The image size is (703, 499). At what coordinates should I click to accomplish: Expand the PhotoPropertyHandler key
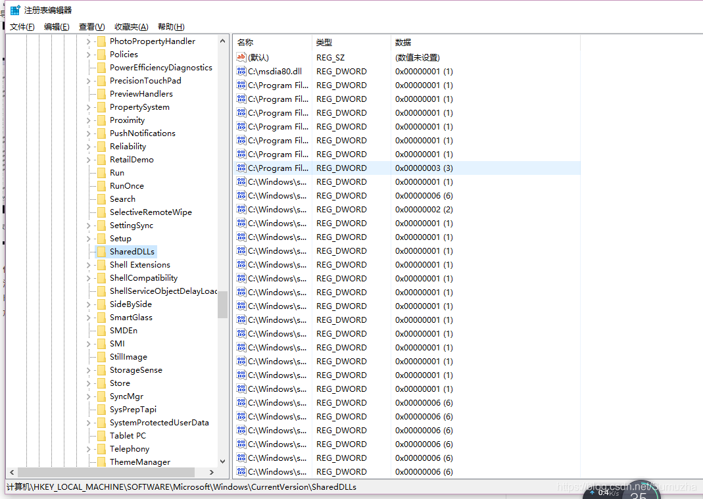click(88, 41)
